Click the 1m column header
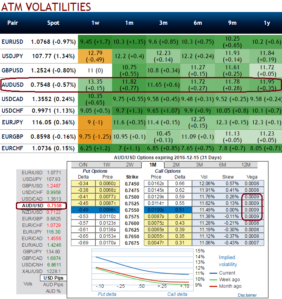 tap(129, 23)
